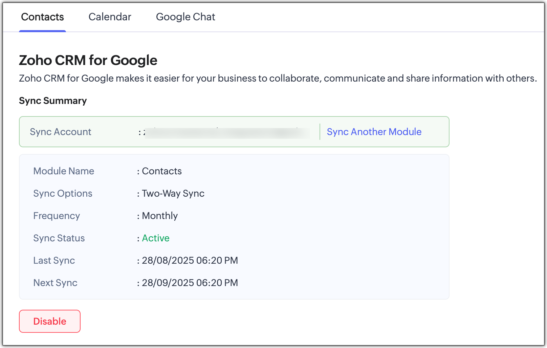Open the Google Chat tab
The width and height of the screenshot is (547, 348).
coord(185,17)
